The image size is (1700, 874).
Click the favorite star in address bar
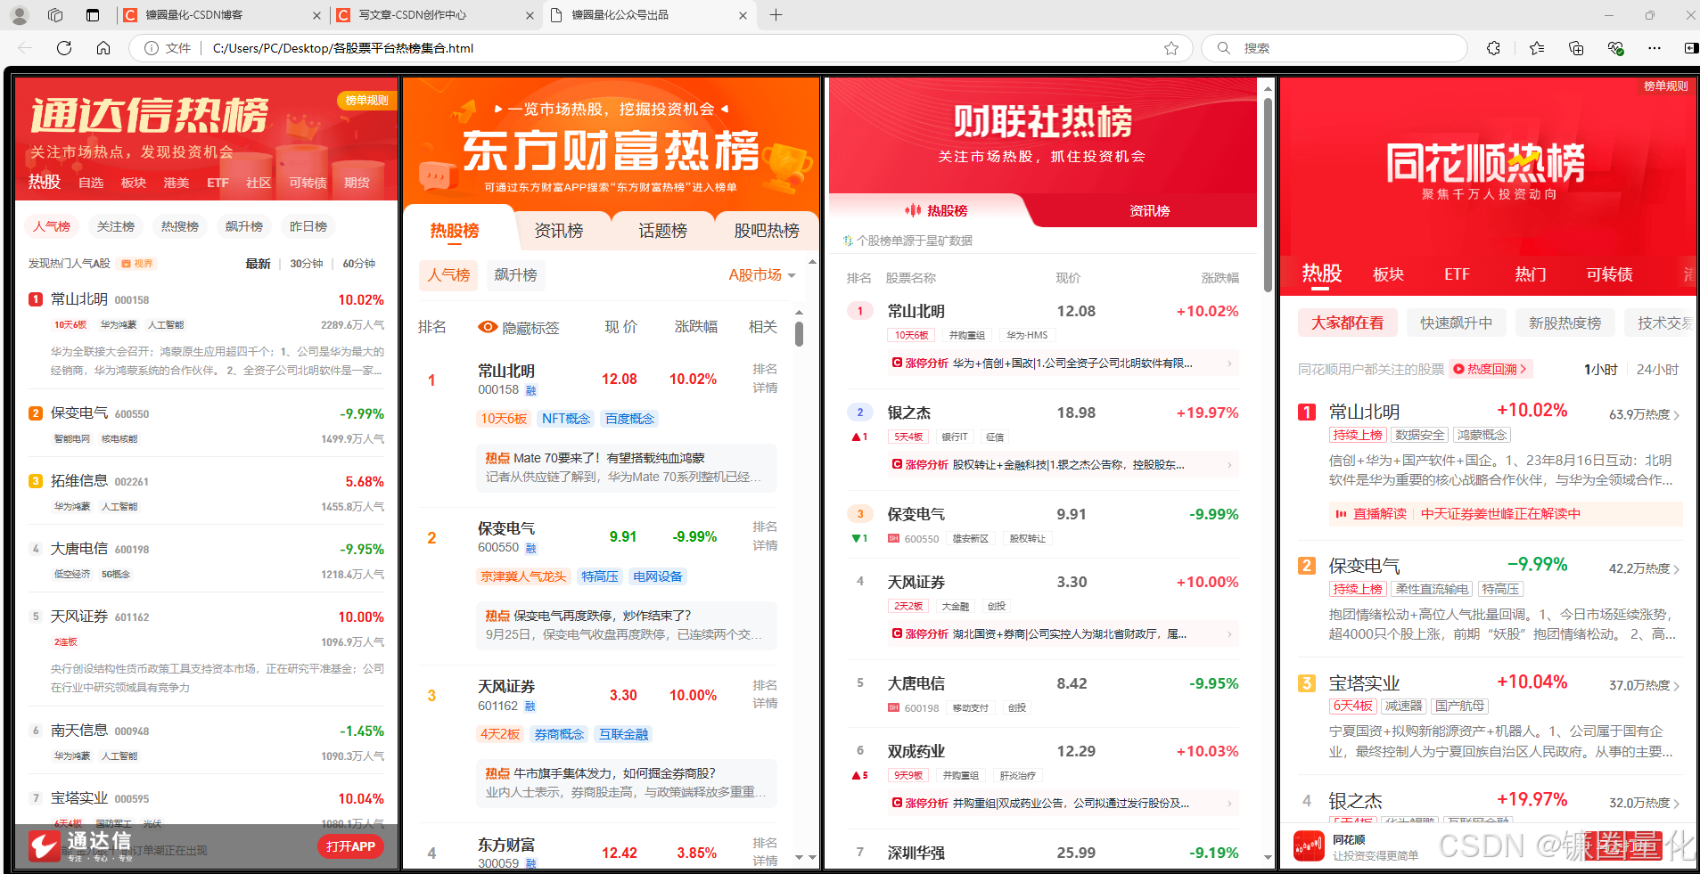pyautogui.click(x=1171, y=48)
